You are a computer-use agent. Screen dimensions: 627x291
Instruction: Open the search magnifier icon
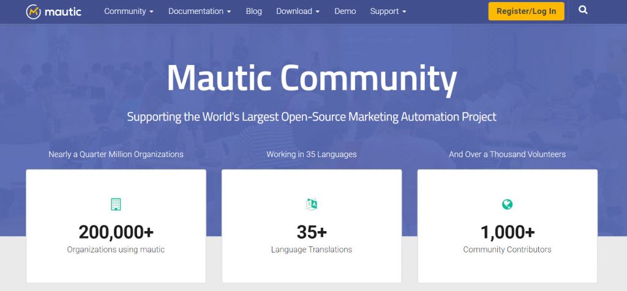(583, 10)
